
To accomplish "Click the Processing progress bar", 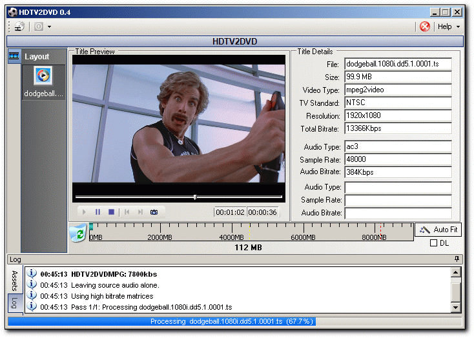I will tap(234, 321).
